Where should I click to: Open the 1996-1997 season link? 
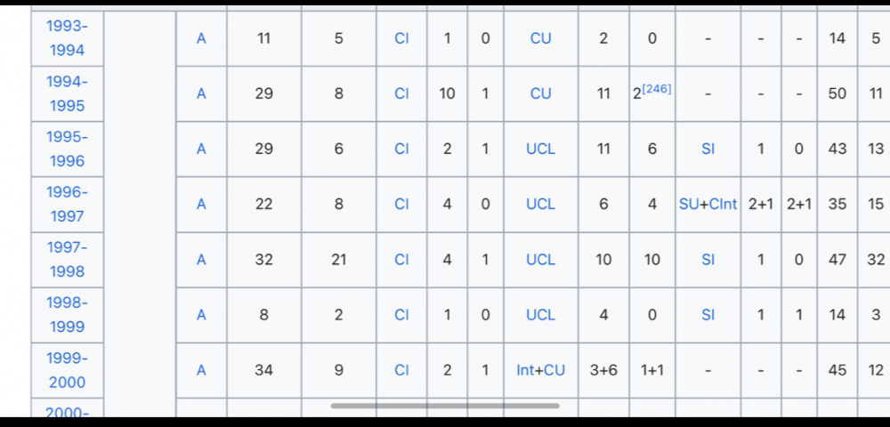[x=67, y=204]
